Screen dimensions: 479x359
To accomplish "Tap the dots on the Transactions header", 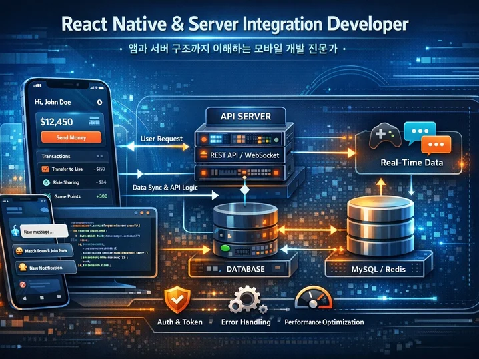I will 99,157.
